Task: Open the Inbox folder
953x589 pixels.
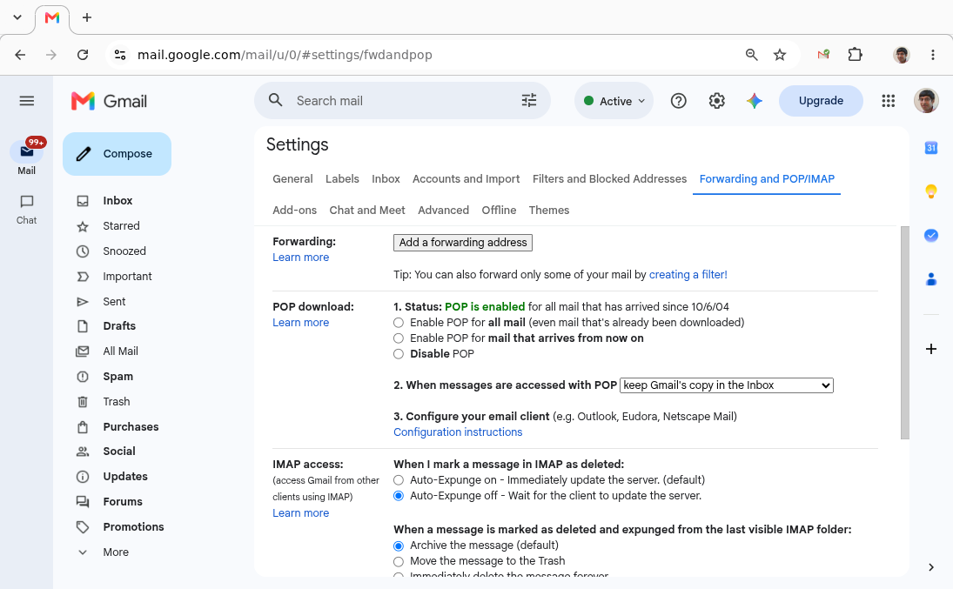Action: (117, 201)
